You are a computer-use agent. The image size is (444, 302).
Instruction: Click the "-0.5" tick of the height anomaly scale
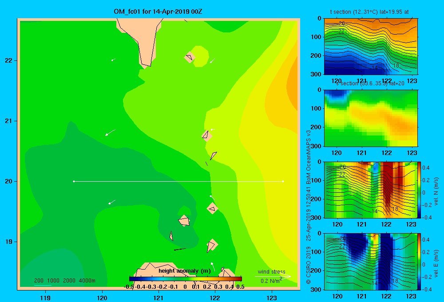click(x=129, y=287)
